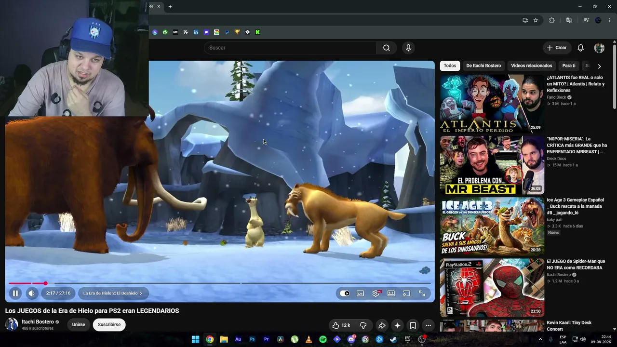Mute the video with the volume button
Screen dimensions: 617x347
tap(32, 293)
